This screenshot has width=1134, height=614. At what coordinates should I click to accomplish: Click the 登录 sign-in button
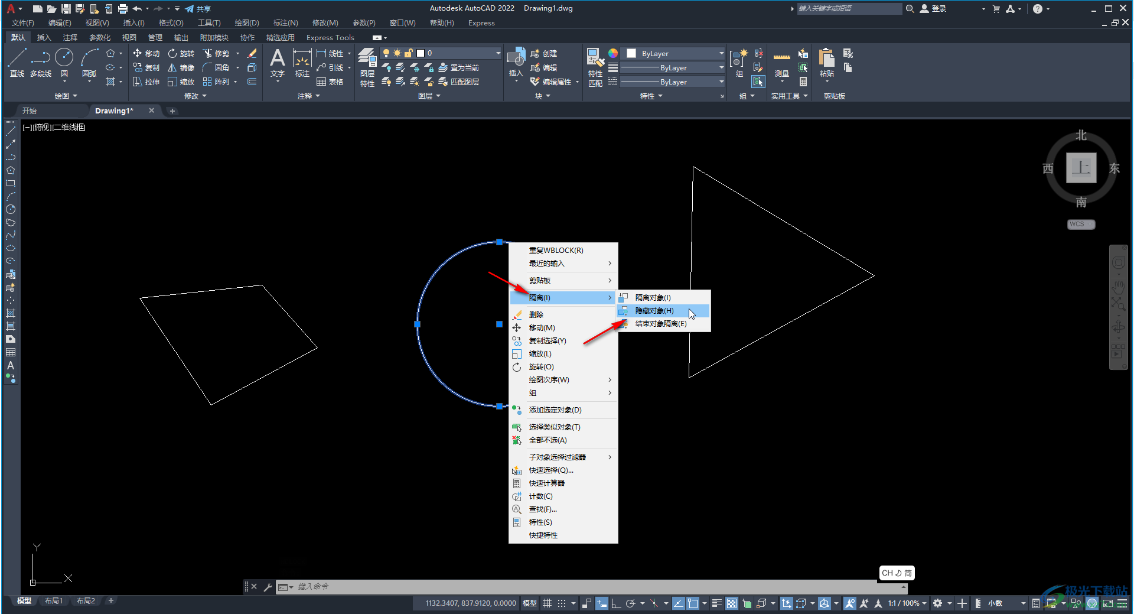pyautogui.click(x=933, y=9)
